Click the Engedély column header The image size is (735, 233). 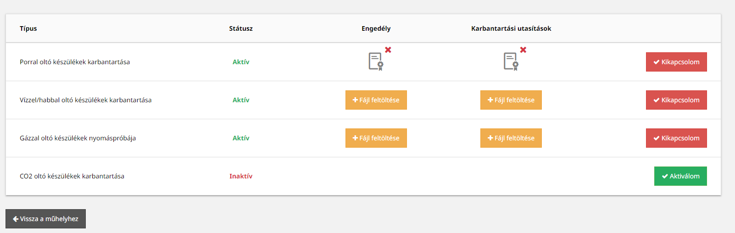tap(376, 28)
